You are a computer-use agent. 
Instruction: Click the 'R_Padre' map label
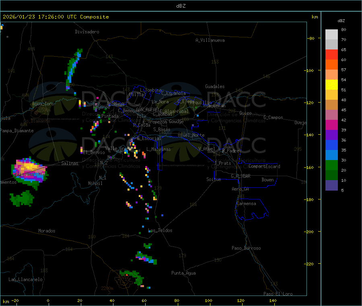click(230, 151)
